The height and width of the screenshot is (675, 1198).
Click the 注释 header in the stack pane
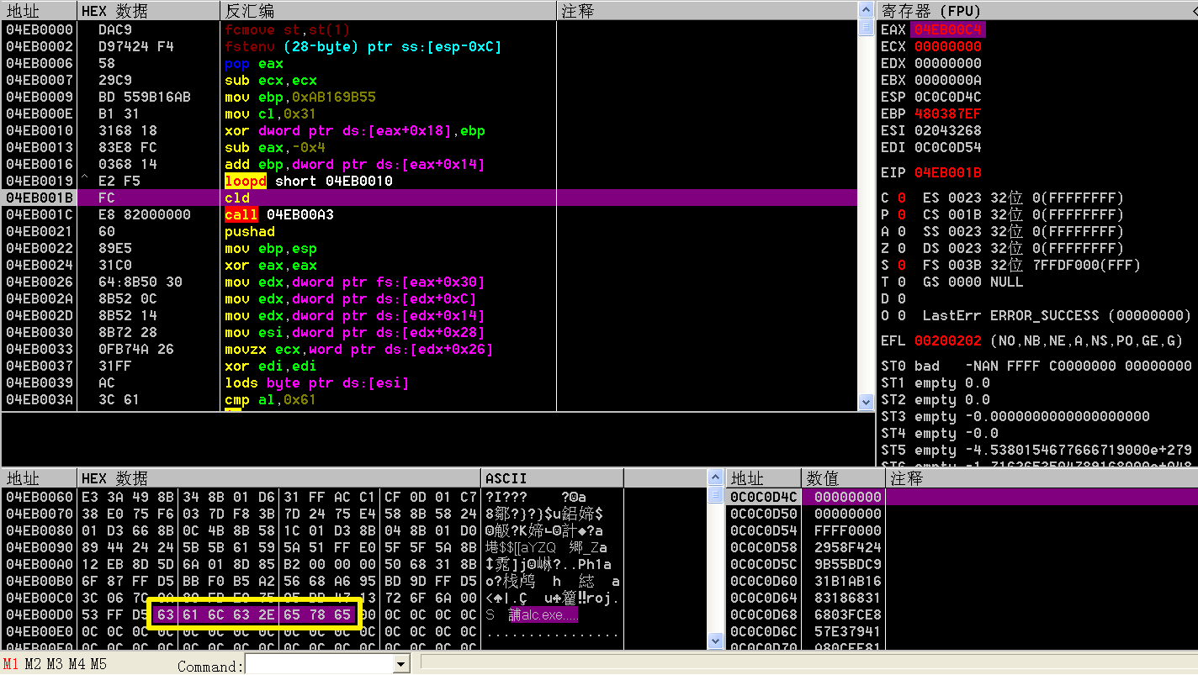pos(1042,478)
